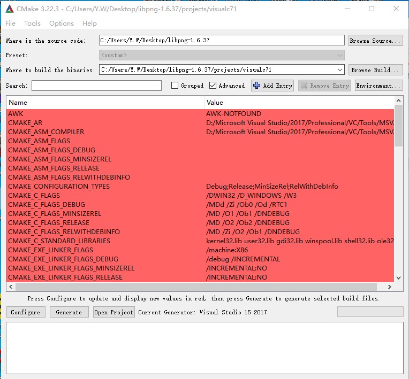Select CMAKE_C_STANDARD_LIBRARIES entry

click(59, 241)
